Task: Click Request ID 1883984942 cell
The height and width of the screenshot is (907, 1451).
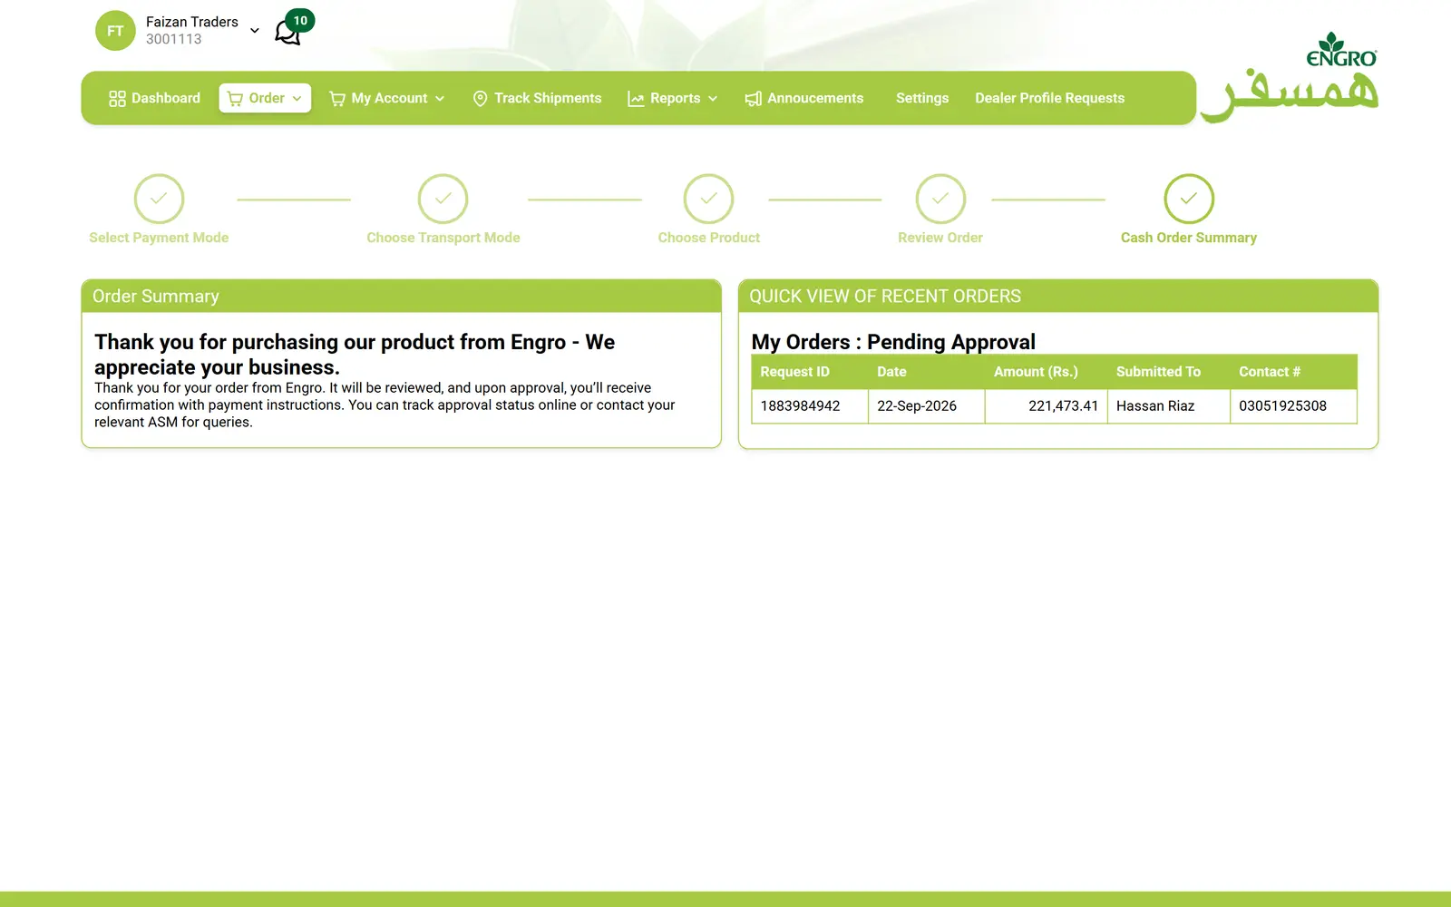Action: pyautogui.click(x=810, y=406)
